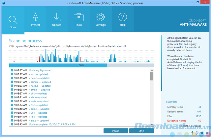Click the Update download icon
The width and height of the screenshot is (211, 137).
(x=57, y=16)
